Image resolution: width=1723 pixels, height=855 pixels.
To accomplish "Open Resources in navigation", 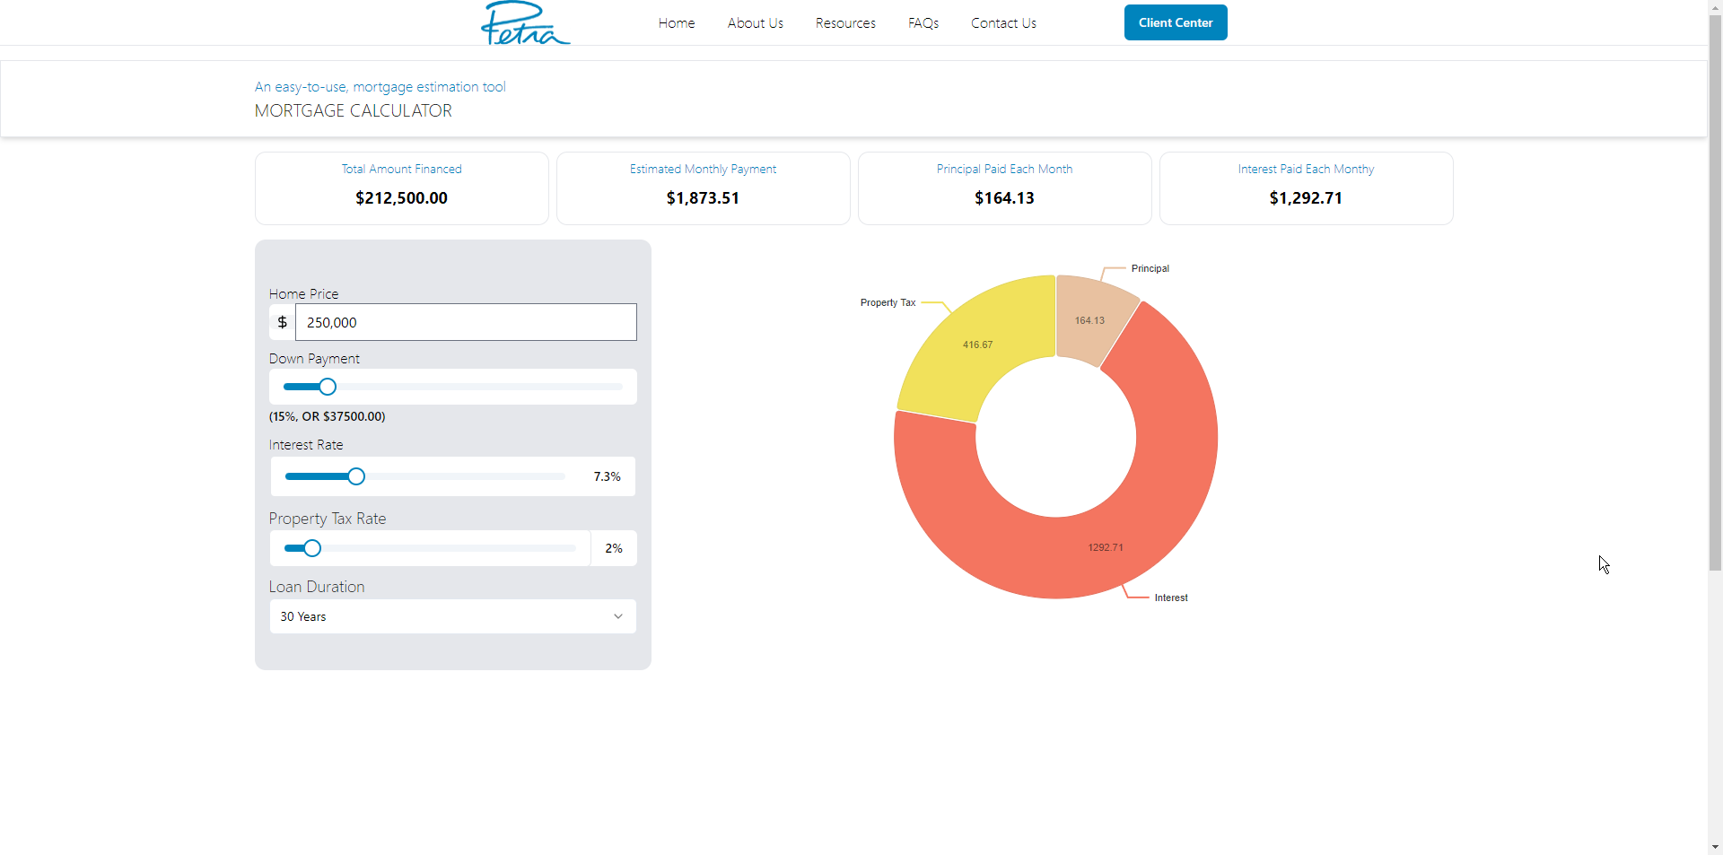I will [x=845, y=23].
